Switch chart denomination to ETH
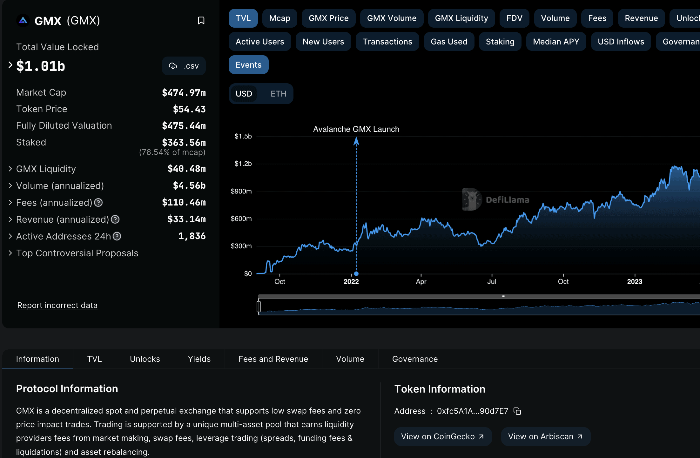This screenshot has width=700, height=458. (x=278, y=94)
